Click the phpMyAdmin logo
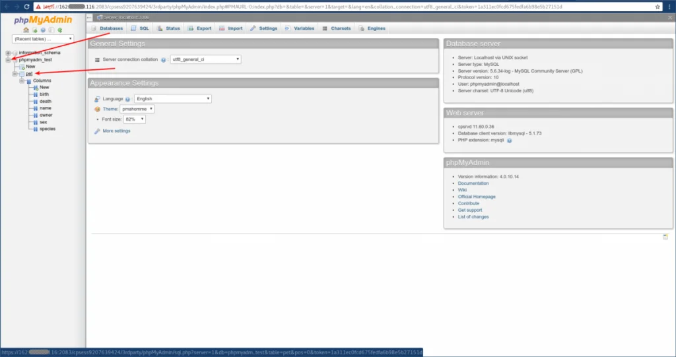The image size is (676, 357). [43, 20]
